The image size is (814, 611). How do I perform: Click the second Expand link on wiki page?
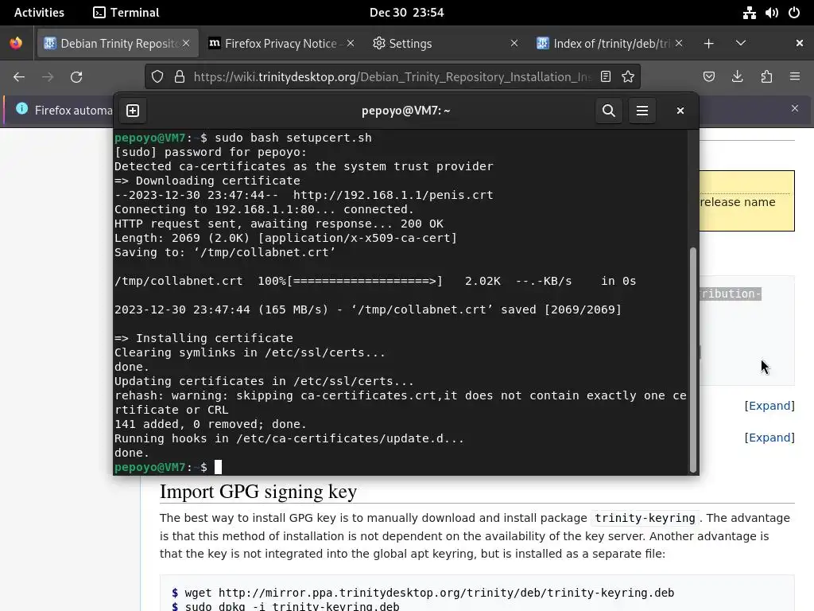(769, 438)
